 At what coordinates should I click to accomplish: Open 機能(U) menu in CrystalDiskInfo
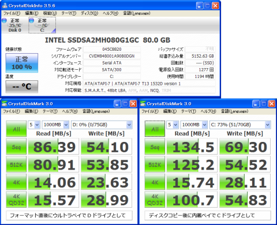pos(50,13)
